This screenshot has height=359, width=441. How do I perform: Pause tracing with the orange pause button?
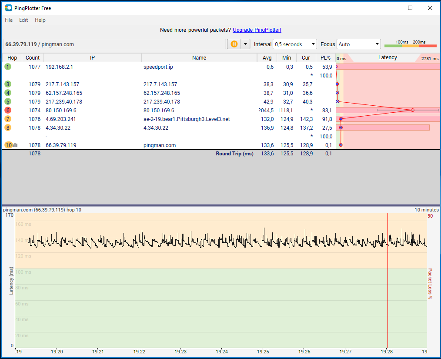point(234,44)
